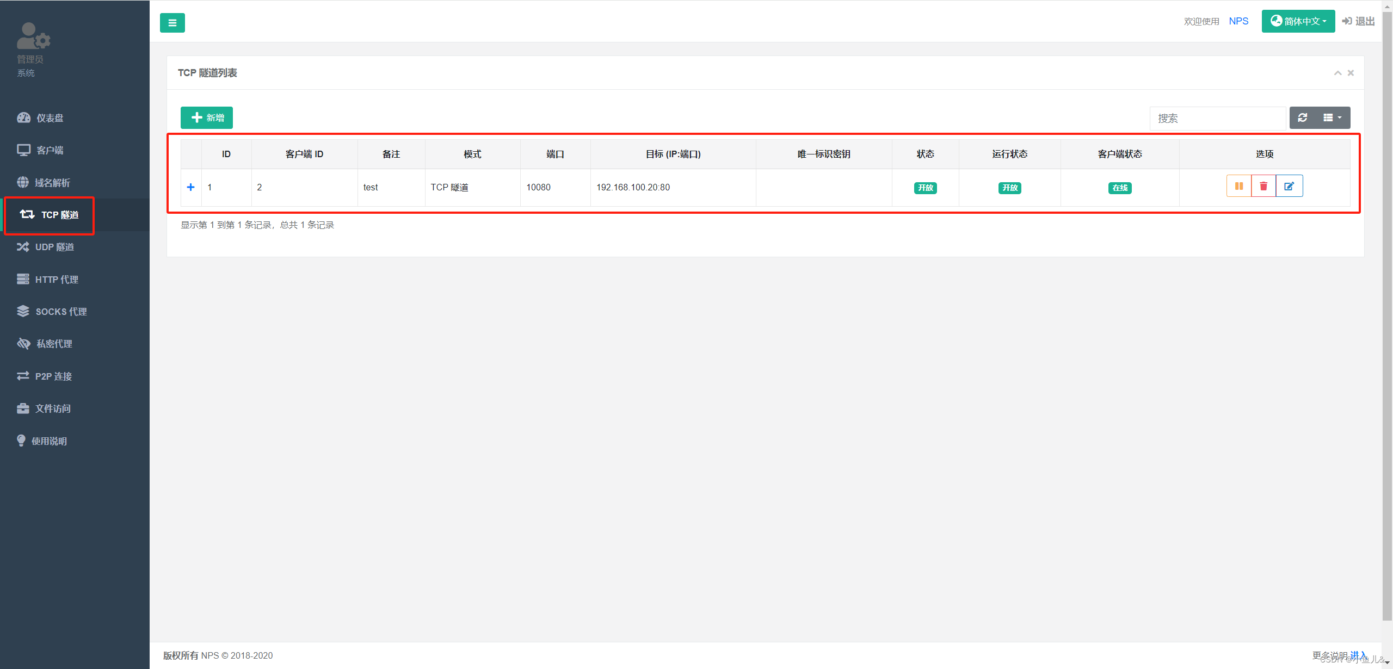Viewport: 1393px width, 669px height.
Task: Click the 新增 add tunnel button
Action: point(207,117)
